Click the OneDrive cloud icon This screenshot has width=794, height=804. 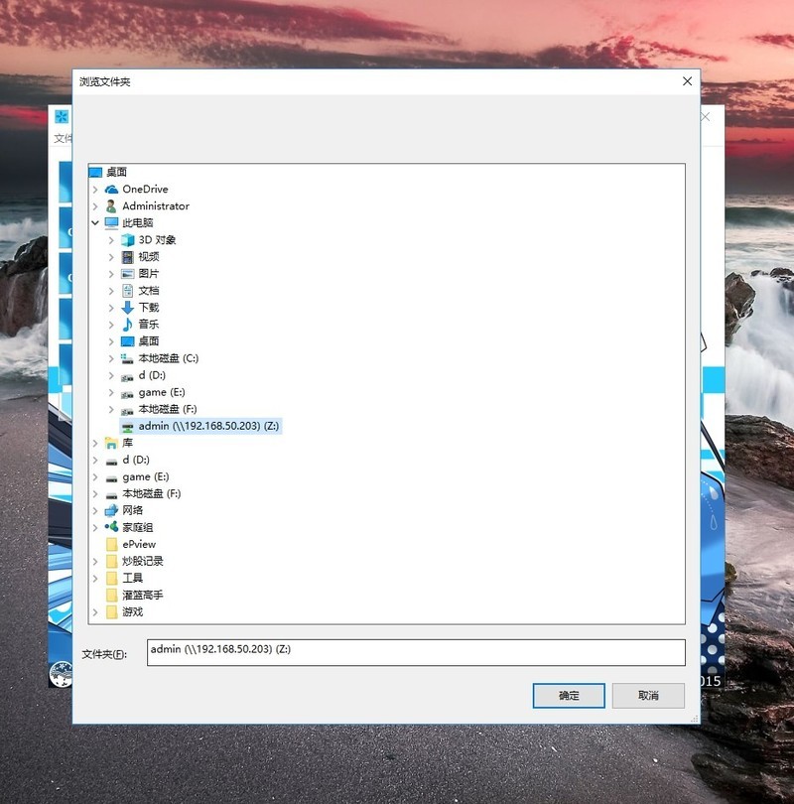tap(111, 190)
